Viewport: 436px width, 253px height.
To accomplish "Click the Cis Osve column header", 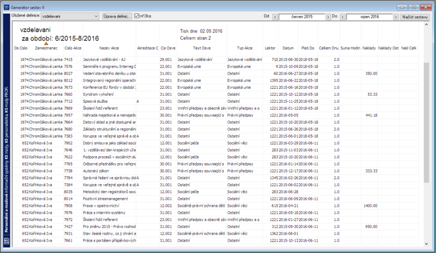I will click(168, 48).
